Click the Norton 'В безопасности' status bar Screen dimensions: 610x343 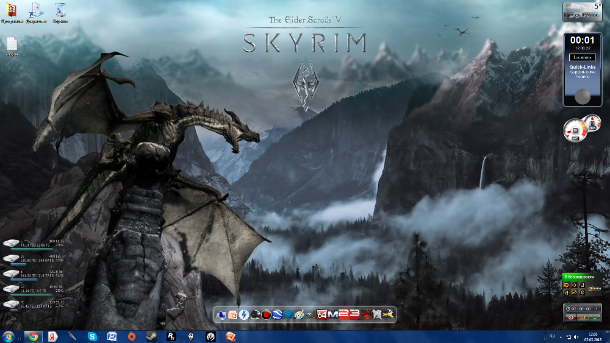[x=582, y=277]
